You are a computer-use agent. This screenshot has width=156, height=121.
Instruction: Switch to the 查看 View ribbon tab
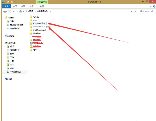(x=31, y=6)
